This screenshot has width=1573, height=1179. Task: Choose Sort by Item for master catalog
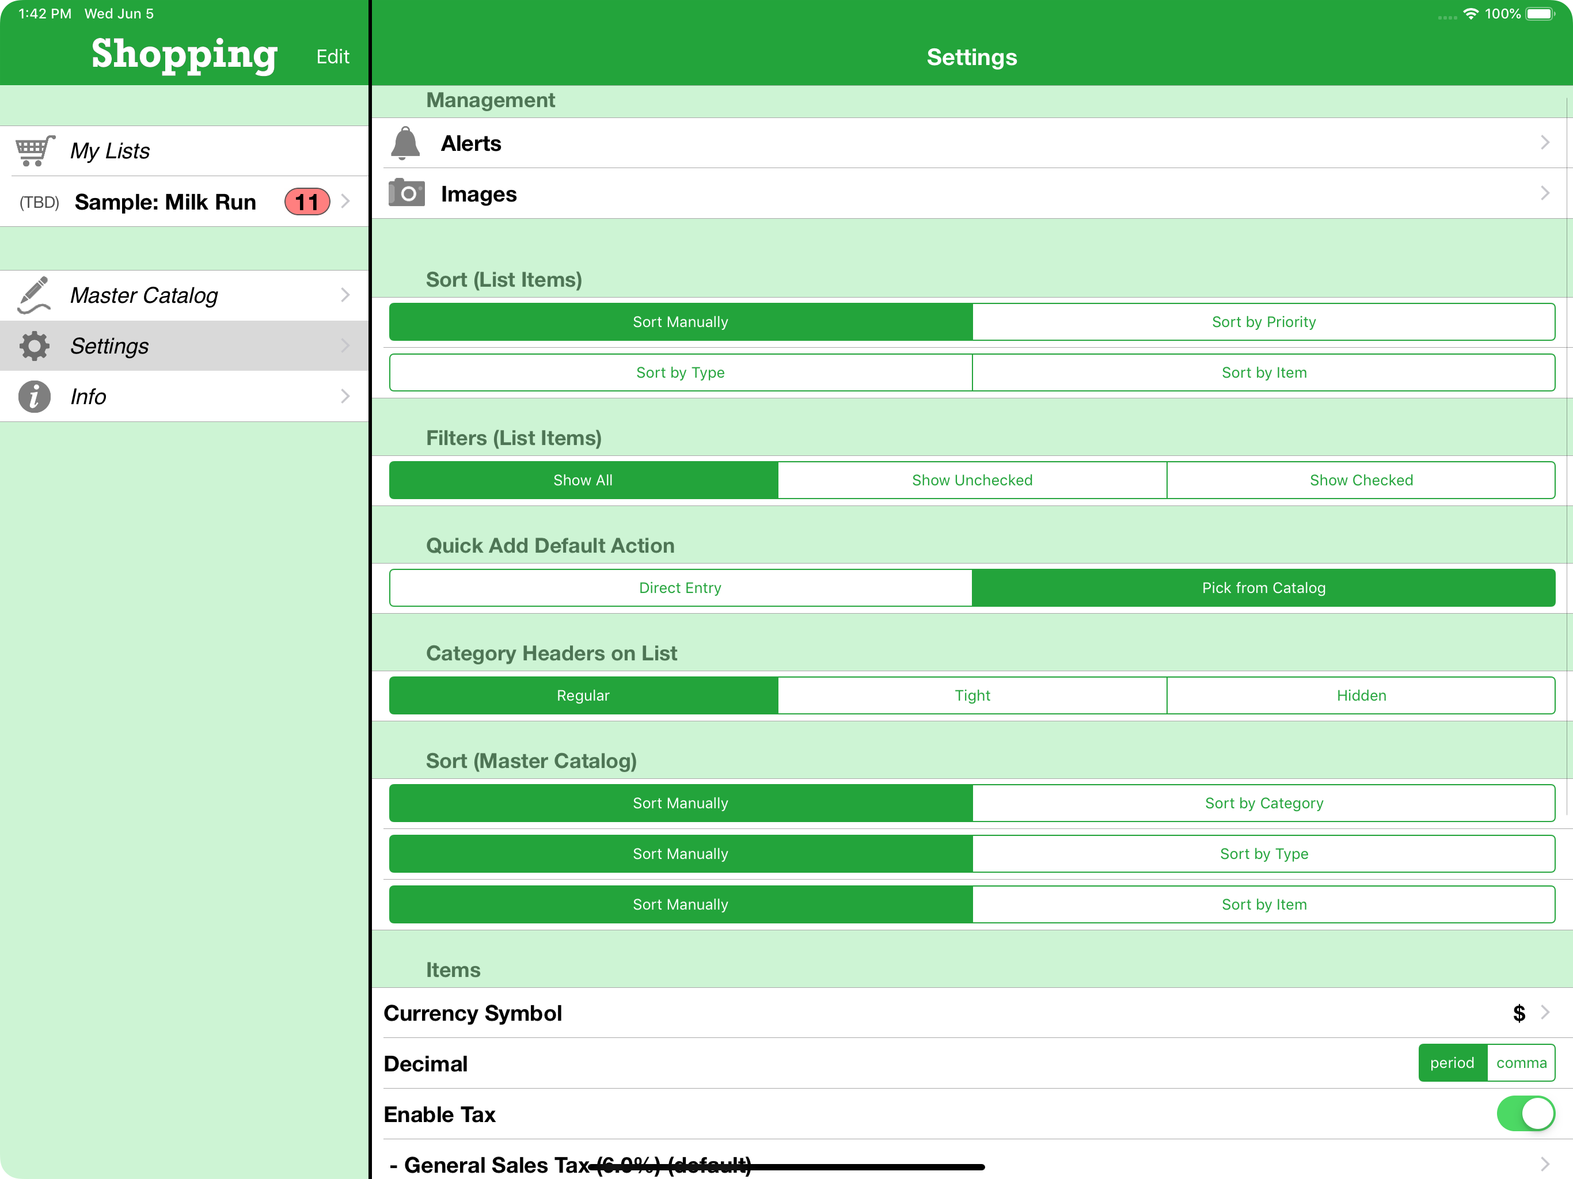1264,904
